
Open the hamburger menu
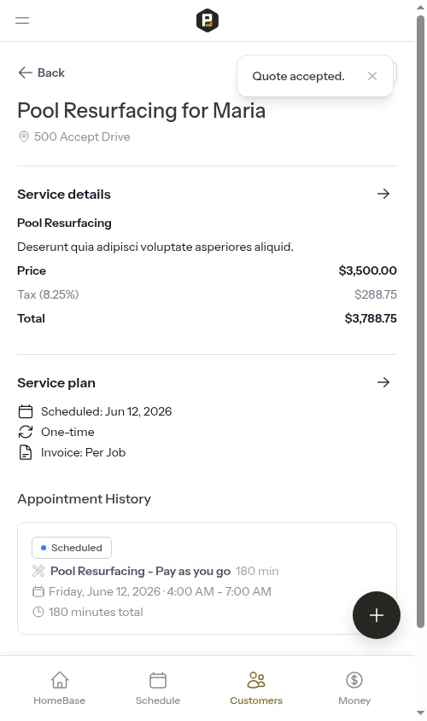pyautogui.click(x=22, y=20)
